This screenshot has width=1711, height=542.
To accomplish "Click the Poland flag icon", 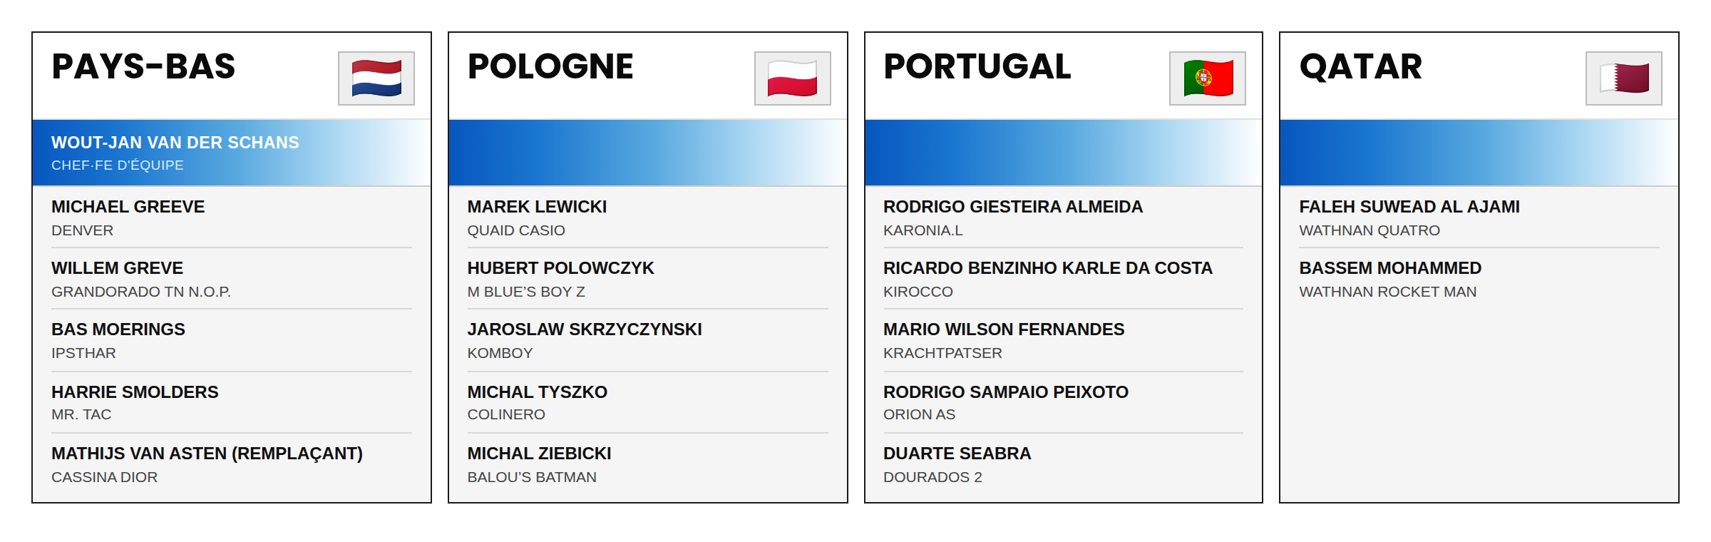I will click(x=792, y=78).
